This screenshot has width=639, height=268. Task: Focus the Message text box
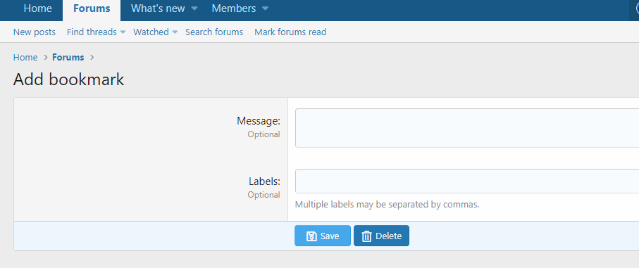(x=467, y=128)
